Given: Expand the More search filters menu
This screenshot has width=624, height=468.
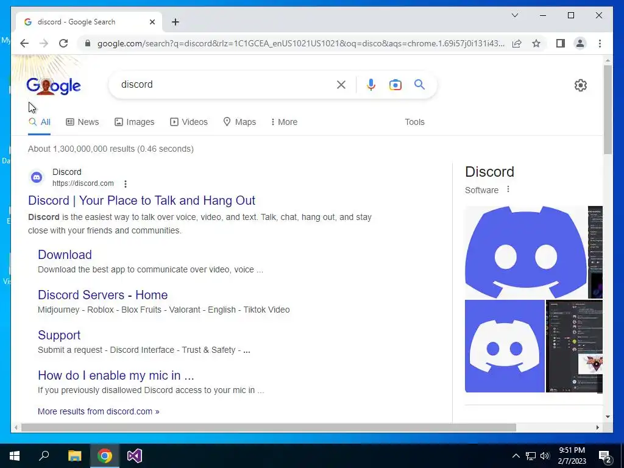Looking at the screenshot, I should click(x=284, y=122).
